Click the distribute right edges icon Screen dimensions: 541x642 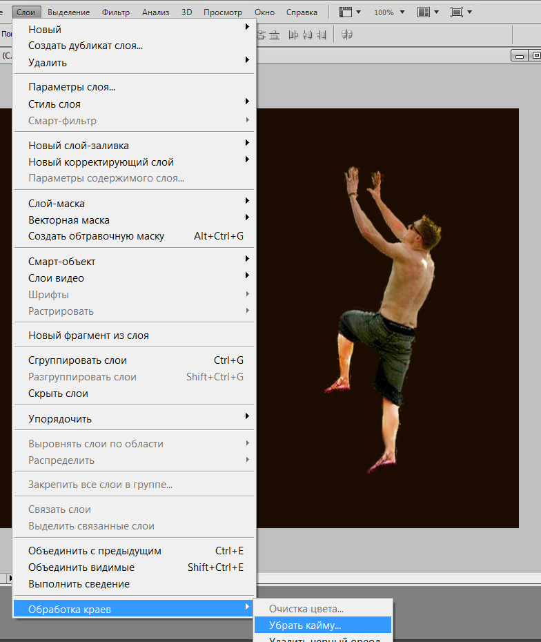322,35
